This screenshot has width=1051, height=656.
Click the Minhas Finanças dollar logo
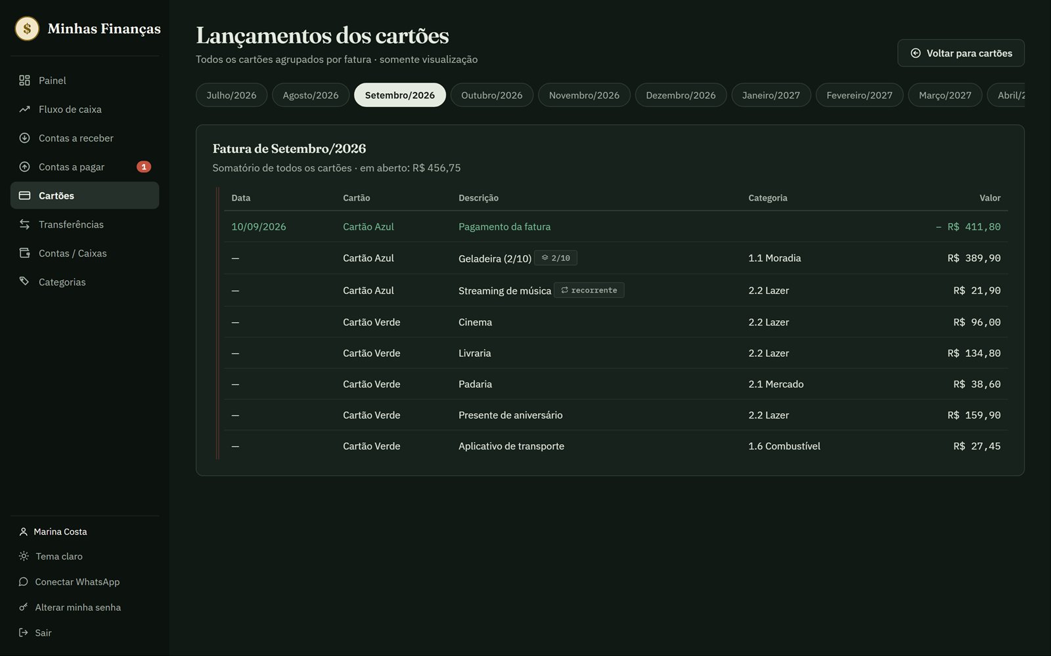(27, 28)
